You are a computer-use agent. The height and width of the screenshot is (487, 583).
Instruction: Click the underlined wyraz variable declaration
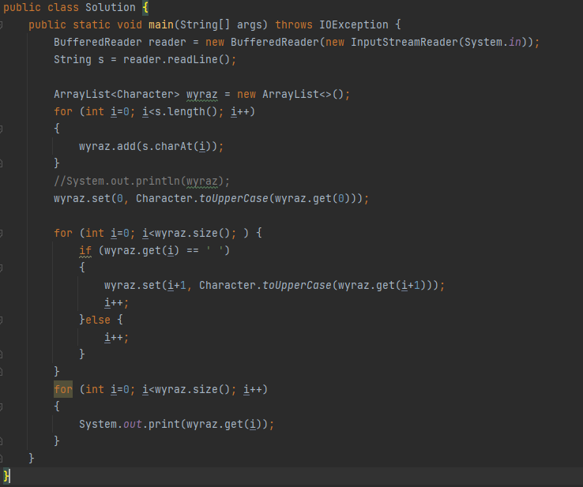click(201, 95)
